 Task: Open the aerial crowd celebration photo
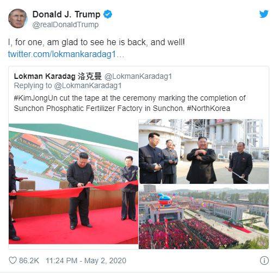pyautogui.click(x=203, y=217)
